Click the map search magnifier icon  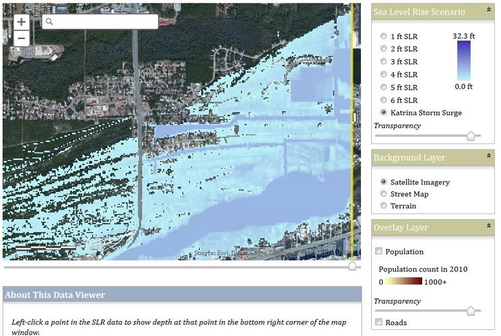pos(49,22)
